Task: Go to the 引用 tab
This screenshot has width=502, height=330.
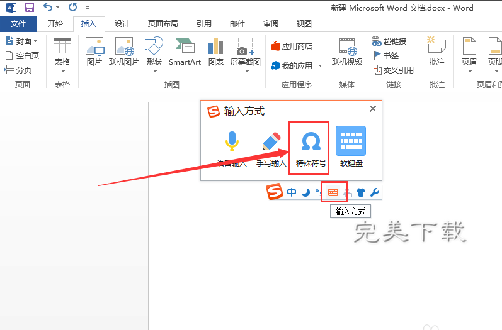Action: 204,24
